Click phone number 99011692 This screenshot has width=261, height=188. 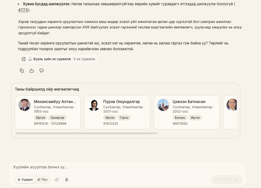point(180,124)
